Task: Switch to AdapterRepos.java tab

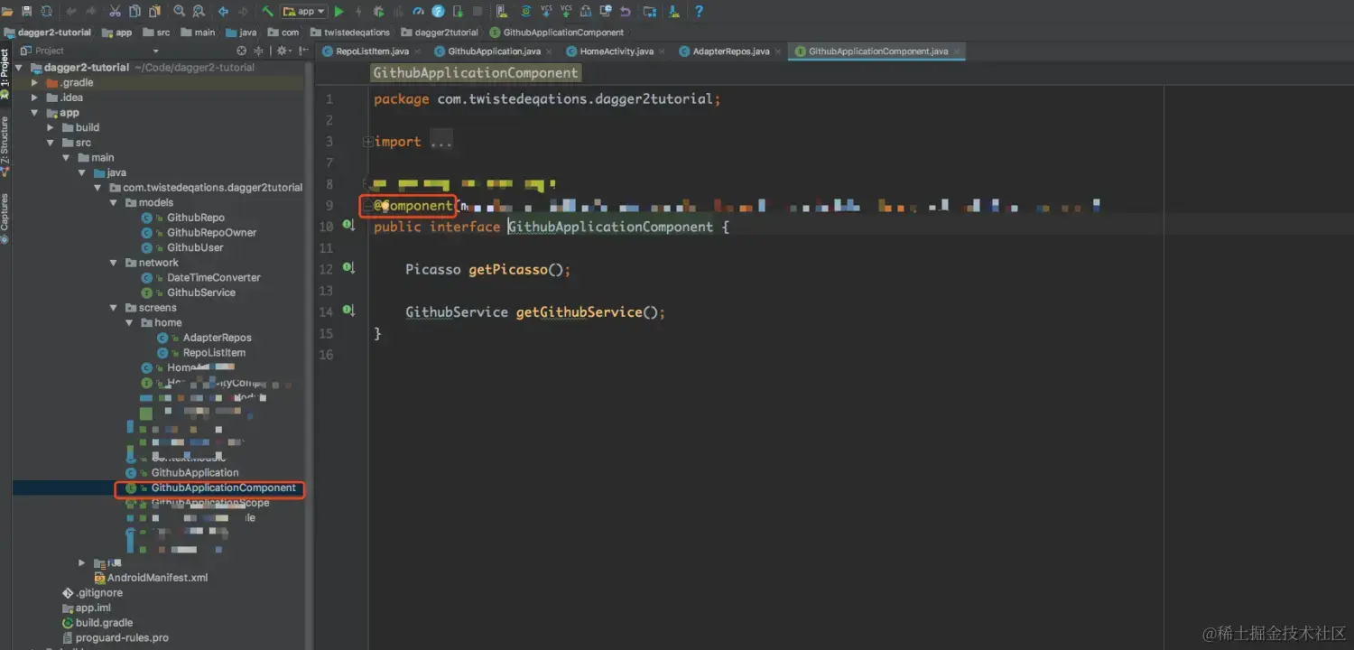Action: pos(731,51)
